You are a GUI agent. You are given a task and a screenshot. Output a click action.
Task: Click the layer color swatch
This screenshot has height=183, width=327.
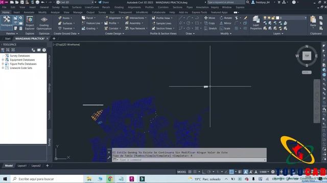[277, 18]
